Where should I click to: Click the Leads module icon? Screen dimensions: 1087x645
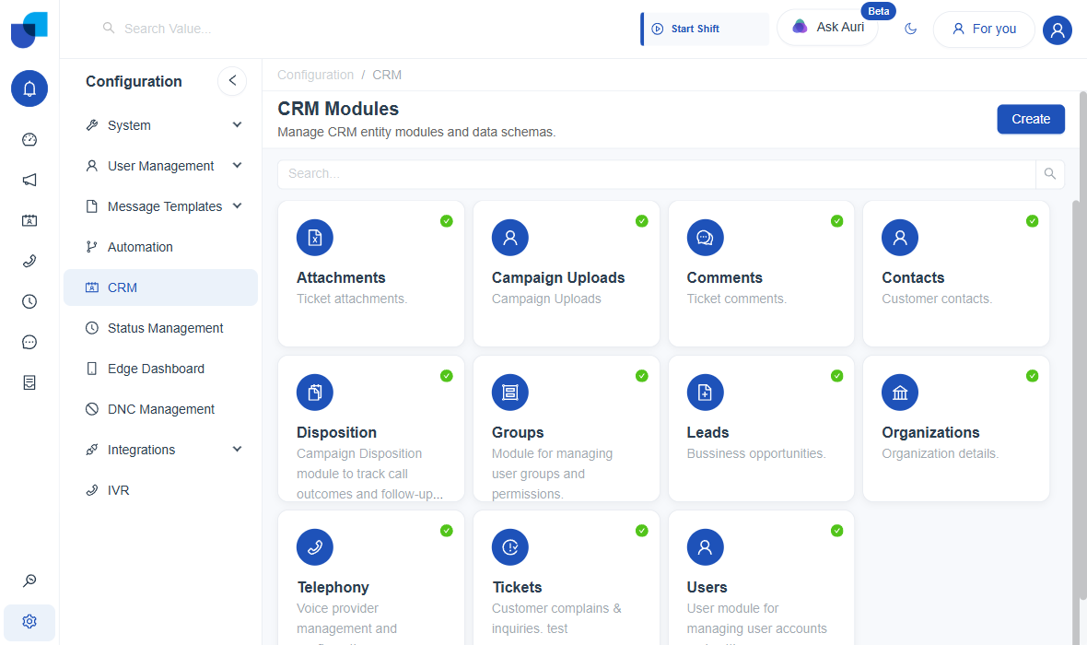(x=705, y=393)
